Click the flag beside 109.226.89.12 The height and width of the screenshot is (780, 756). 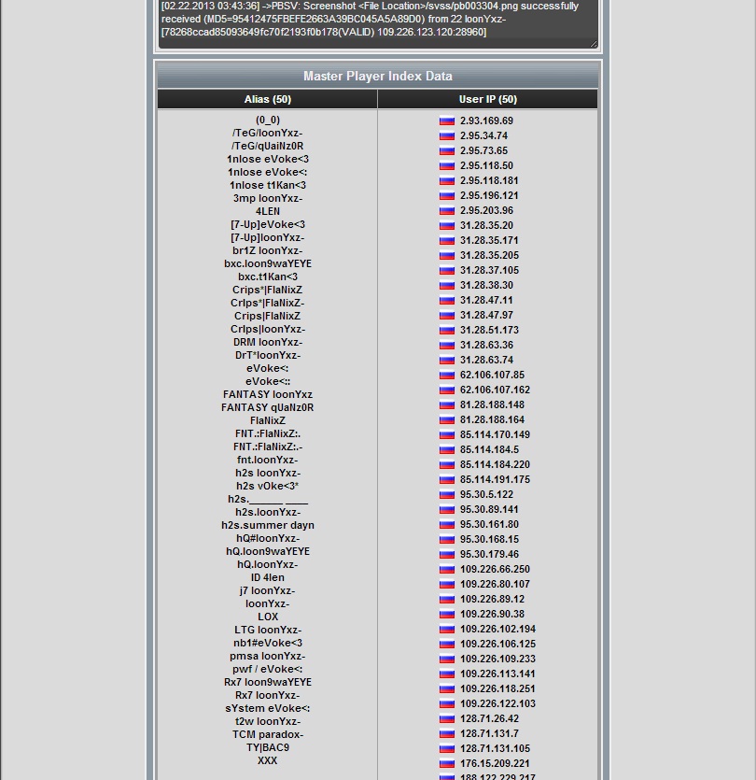click(x=447, y=599)
